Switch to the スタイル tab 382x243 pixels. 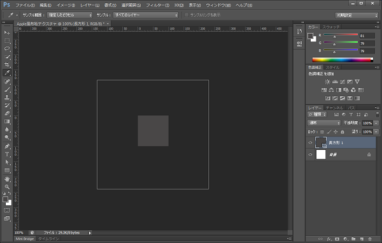pyautogui.click(x=332, y=68)
